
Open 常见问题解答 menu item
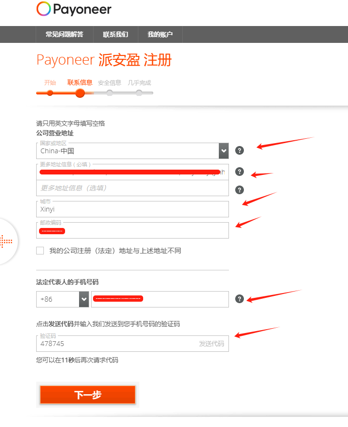(65, 34)
